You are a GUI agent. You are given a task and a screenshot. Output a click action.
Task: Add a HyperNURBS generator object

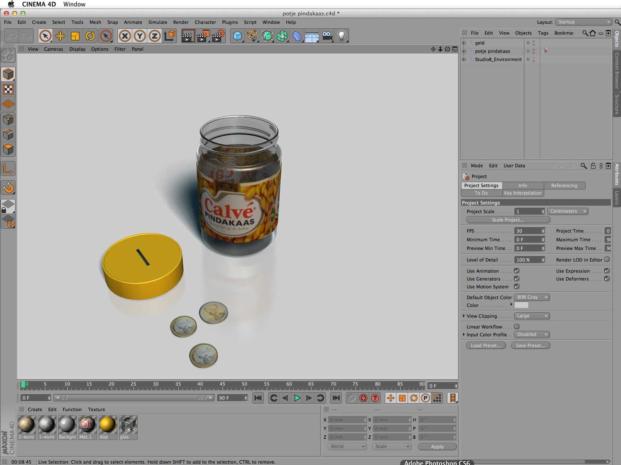click(267, 36)
